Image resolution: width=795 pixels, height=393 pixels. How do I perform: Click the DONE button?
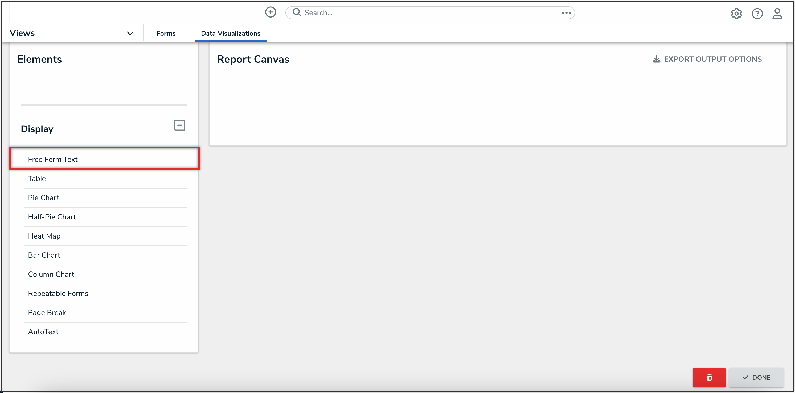point(756,377)
